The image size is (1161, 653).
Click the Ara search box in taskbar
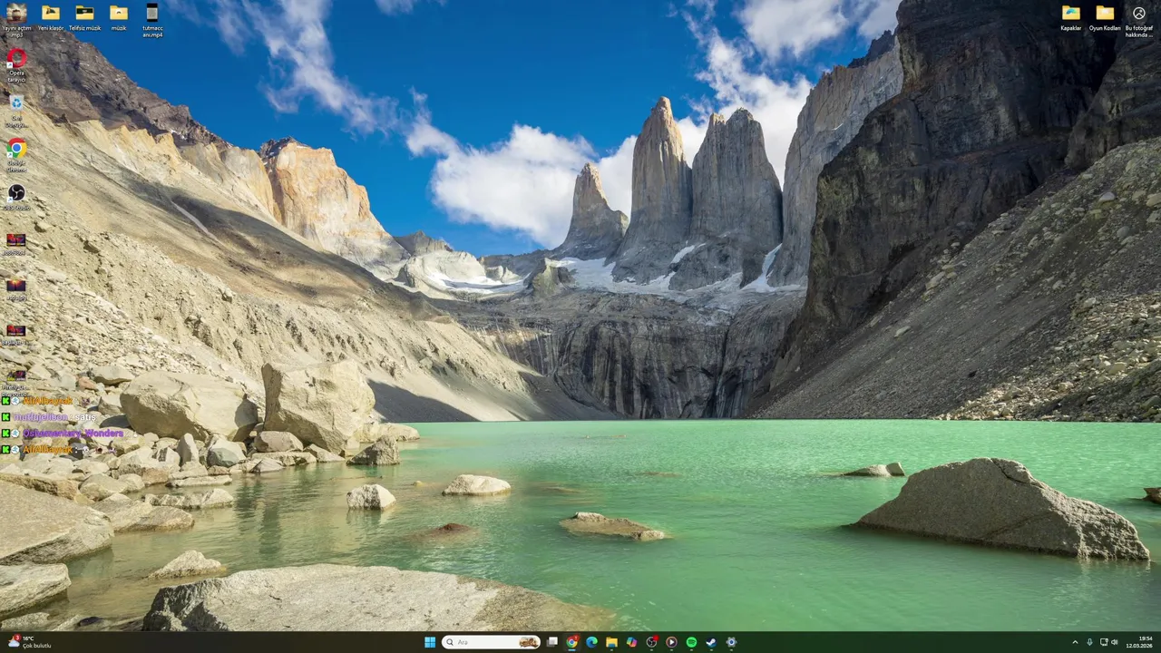tap(491, 642)
